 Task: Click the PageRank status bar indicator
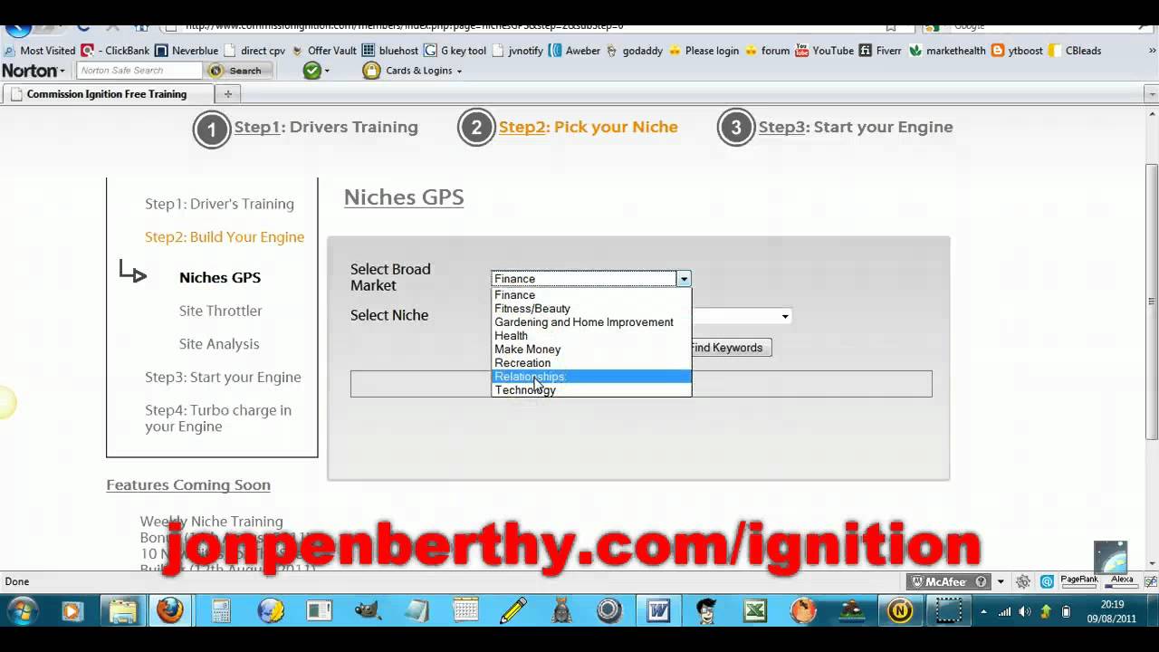pos(1078,581)
